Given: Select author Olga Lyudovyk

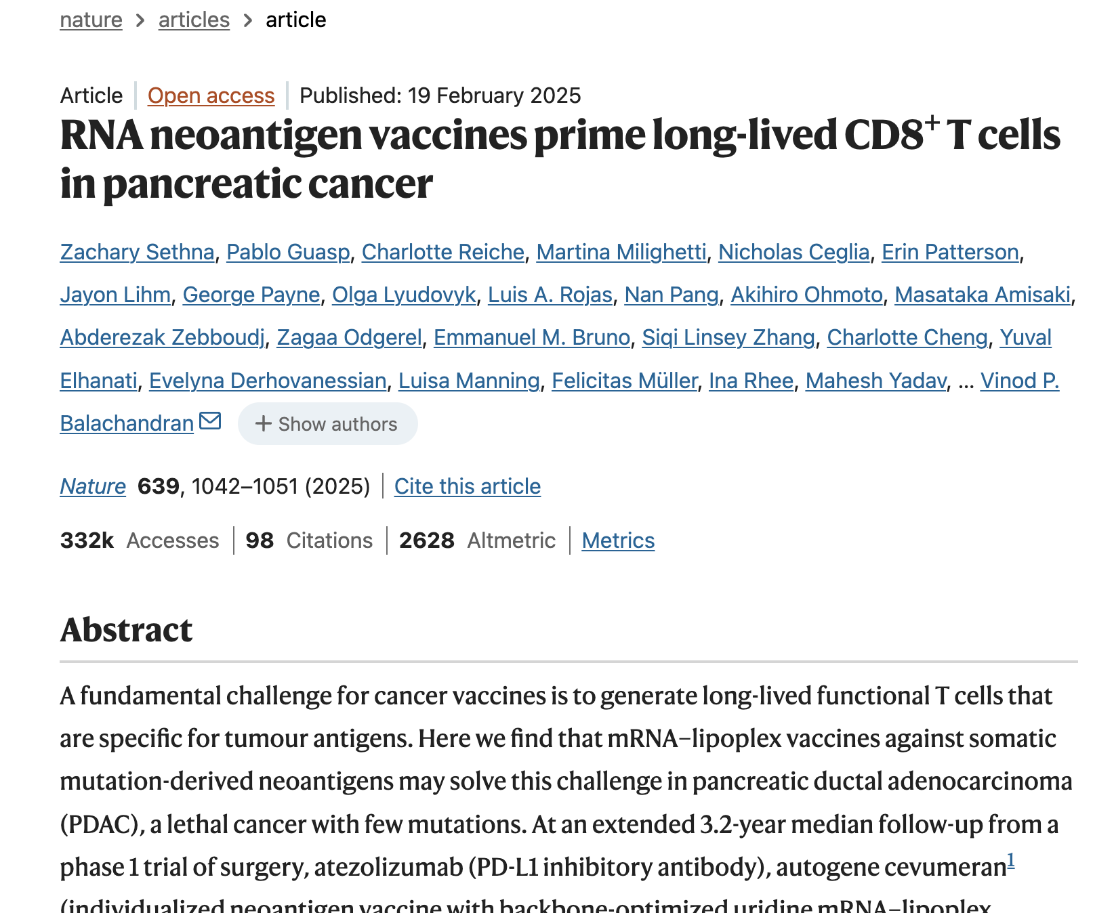Looking at the screenshot, I should (404, 295).
